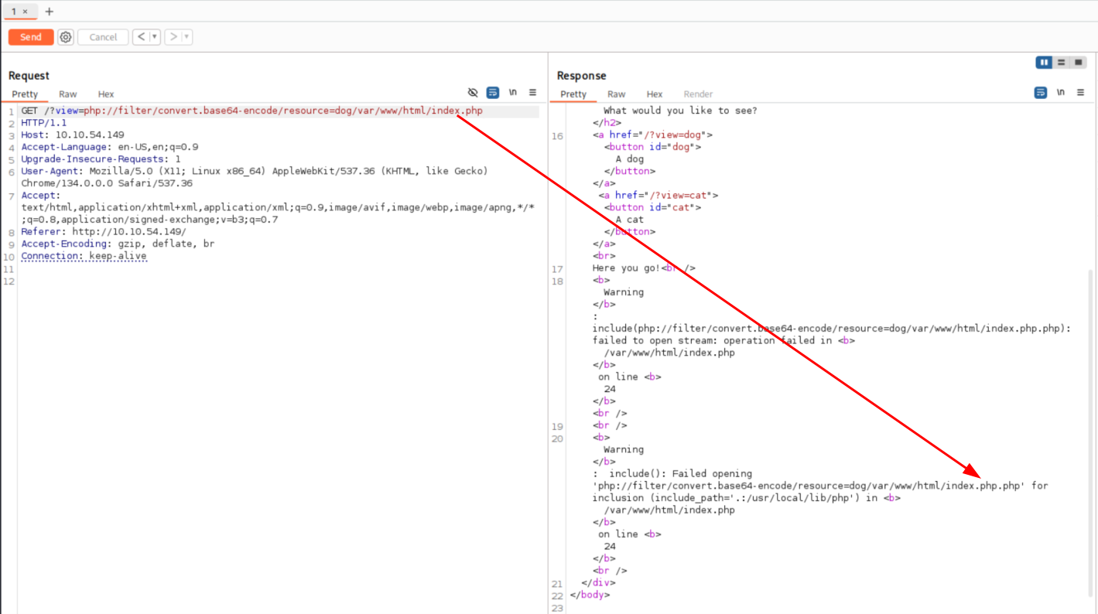Switch Request view to Pretty tab
Image resolution: width=1098 pixels, height=614 pixels.
click(25, 94)
